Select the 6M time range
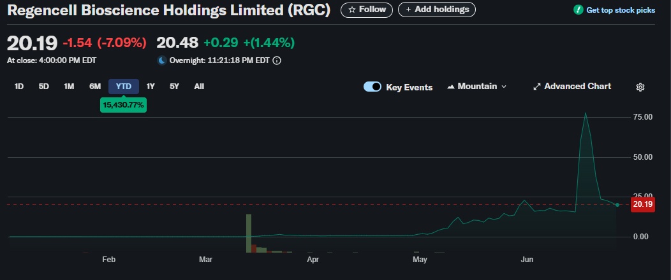 [95, 87]
